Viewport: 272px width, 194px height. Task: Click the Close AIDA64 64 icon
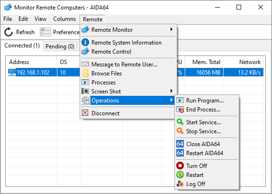tap(180, 144)
